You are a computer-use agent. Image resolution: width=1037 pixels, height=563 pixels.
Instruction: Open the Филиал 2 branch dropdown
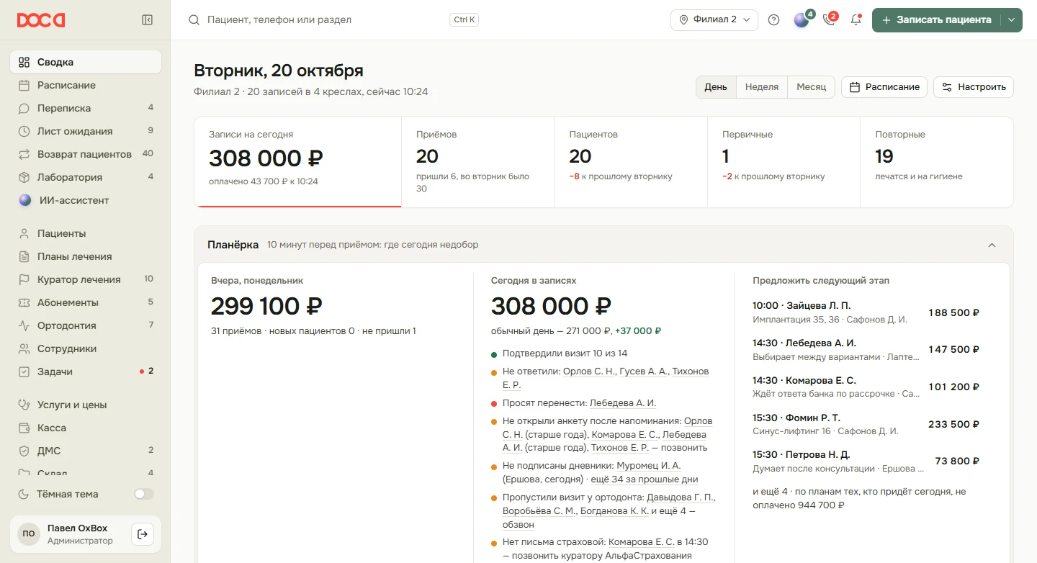coord(714,20)
